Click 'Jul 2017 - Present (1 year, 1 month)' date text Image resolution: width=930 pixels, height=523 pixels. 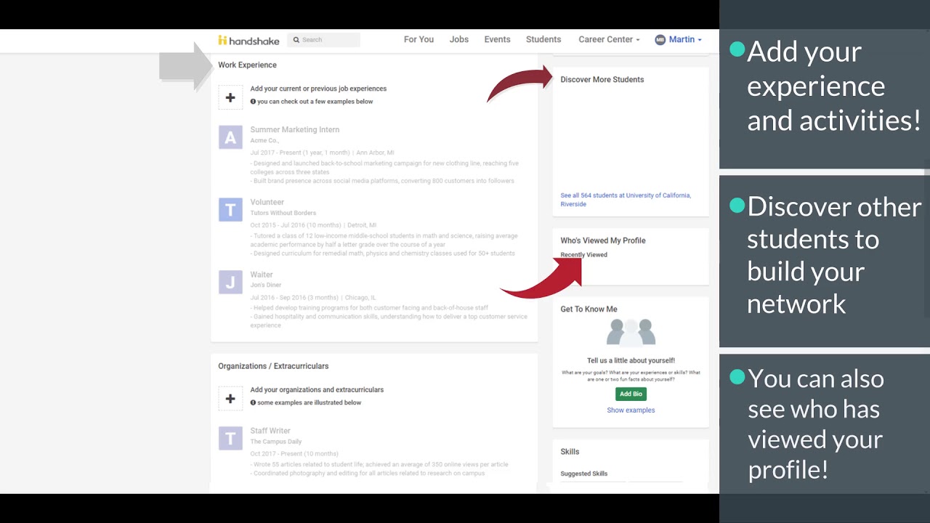[x=300, y=153]
